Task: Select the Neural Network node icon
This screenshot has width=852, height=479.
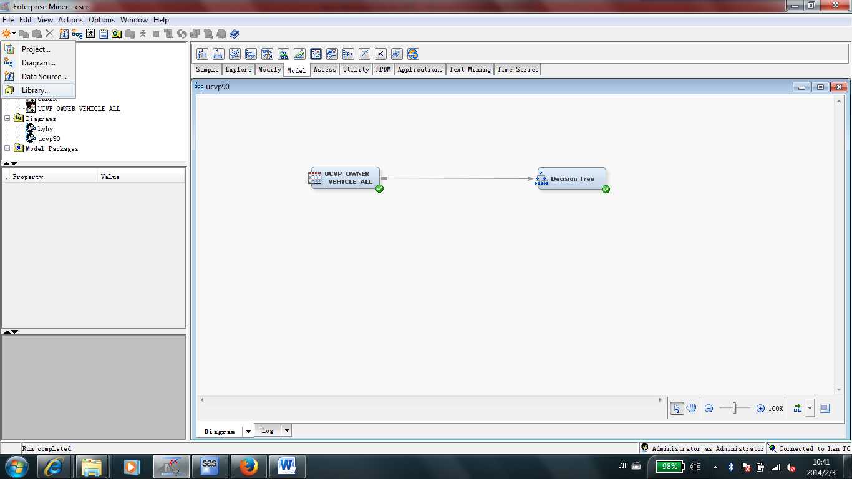Action: [348, 54]
